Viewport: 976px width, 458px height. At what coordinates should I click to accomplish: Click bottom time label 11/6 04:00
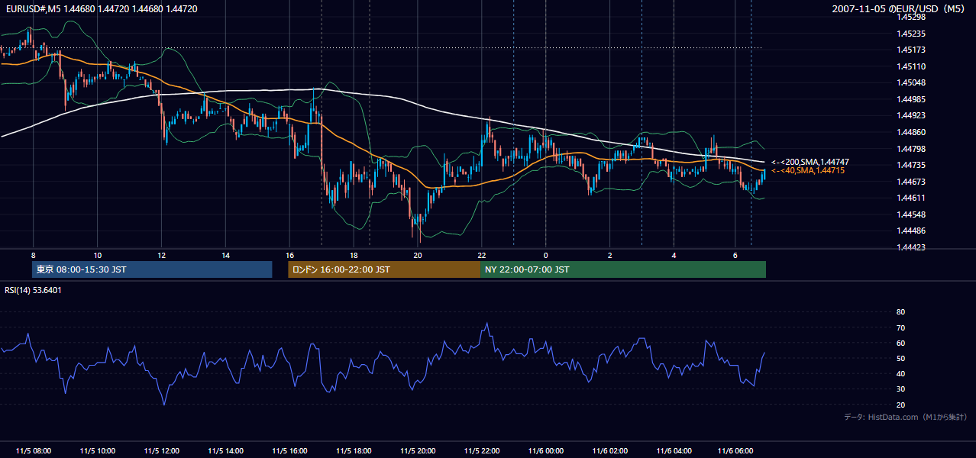click(674, 451)
